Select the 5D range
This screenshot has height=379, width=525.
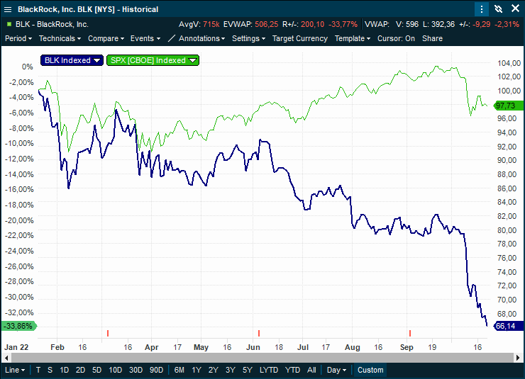click(x=96, y=370)
